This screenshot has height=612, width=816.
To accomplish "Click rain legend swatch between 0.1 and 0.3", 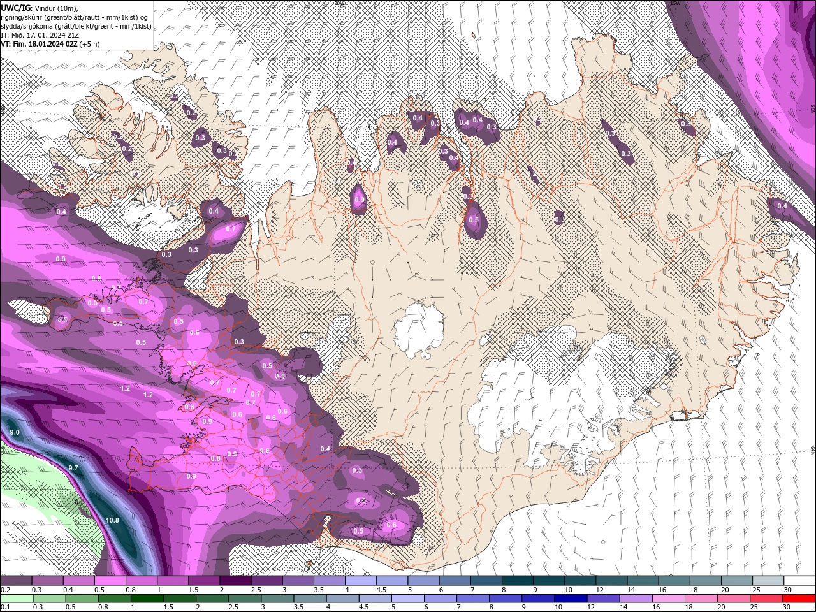I will [x=17, y=599].
